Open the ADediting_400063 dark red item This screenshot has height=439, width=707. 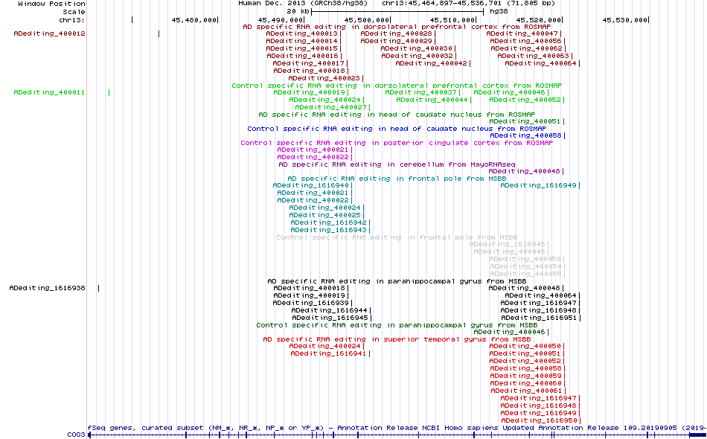pyautogui.click(x=534, y=57)
